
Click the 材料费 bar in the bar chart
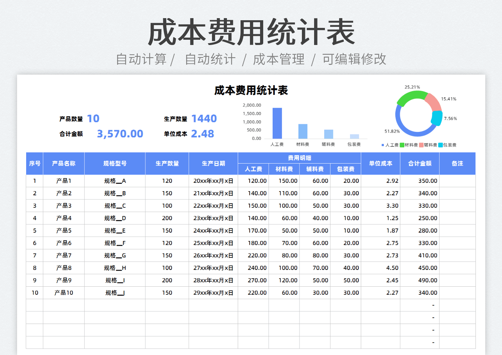[303, 131]
